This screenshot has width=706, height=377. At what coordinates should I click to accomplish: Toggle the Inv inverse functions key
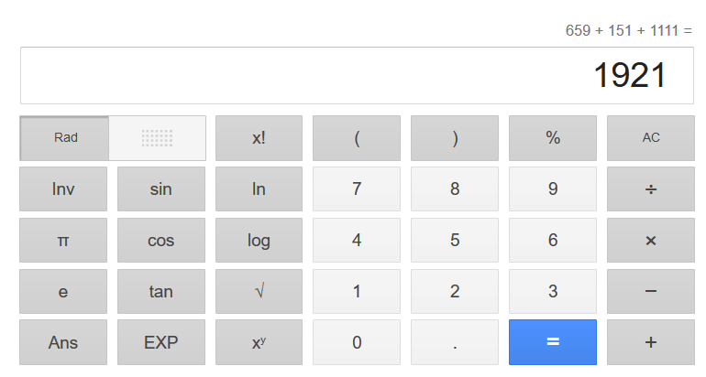63,189
